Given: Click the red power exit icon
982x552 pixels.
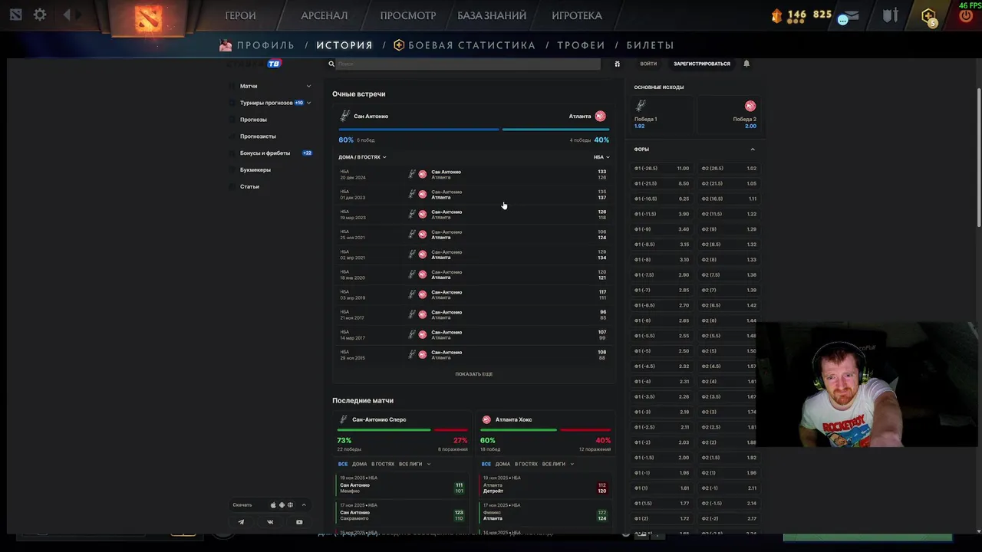Looking at the screenshot, I should click(x=966, y=16).
